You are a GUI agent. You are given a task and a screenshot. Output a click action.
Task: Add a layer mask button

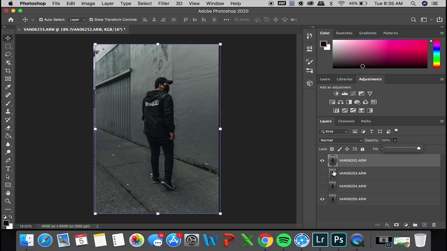[x=396, y=225]
